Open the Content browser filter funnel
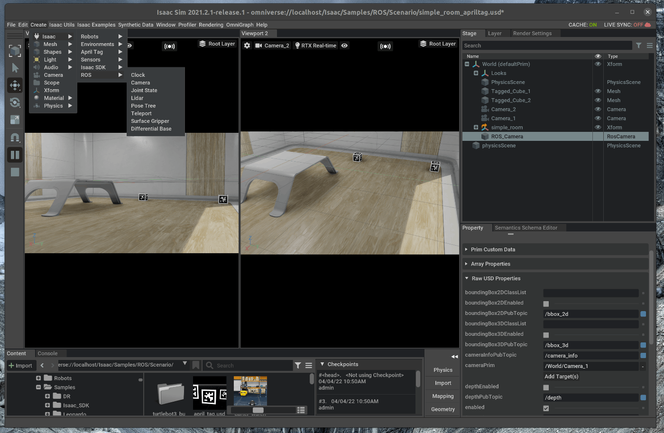Image resolution: width=664 pixels, height=433 pixels. (x=298, y=365)
